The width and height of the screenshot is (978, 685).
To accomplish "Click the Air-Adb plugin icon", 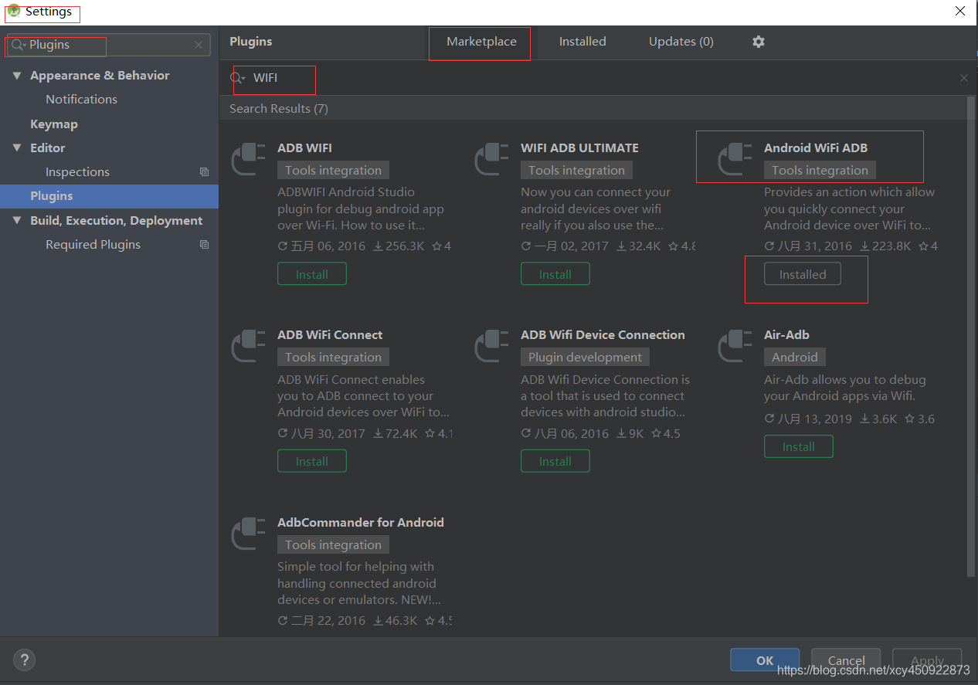I will (x=735, y=347).
